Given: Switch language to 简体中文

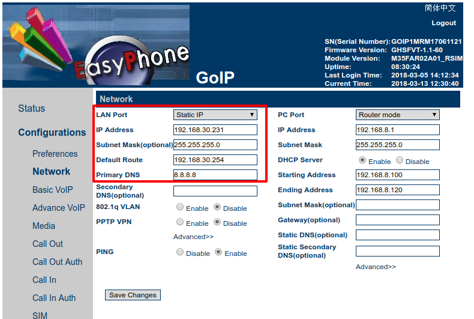Looking at the screenshot, I should coord(440,8).
